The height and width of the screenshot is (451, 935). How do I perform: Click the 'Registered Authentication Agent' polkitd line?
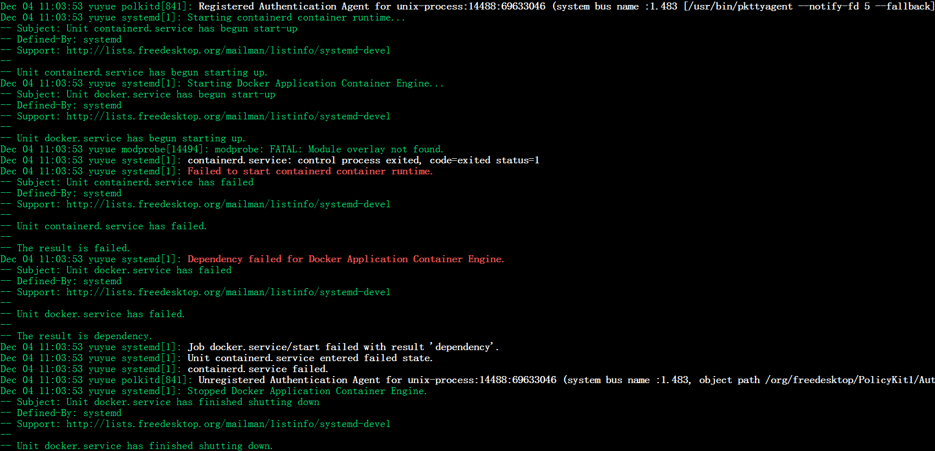[x=467, y=6]
